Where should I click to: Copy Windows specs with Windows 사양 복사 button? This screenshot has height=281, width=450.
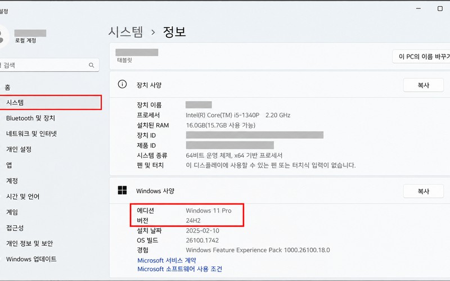click(424, 191)
